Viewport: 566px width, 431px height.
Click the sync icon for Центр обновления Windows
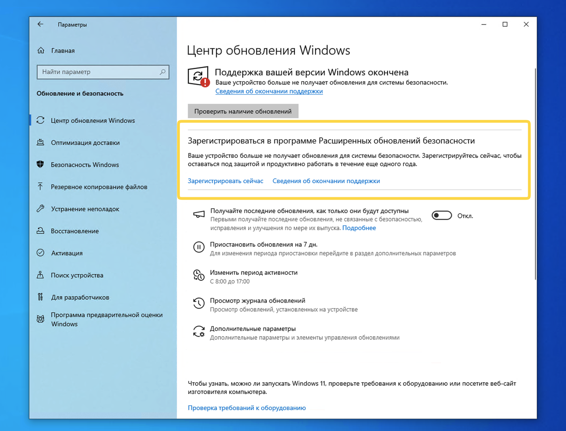tap(40, 120)
